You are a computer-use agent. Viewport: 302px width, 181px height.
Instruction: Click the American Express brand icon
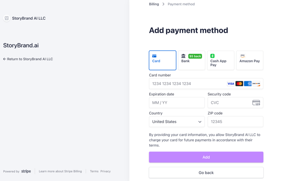click(x=248, y=84)
